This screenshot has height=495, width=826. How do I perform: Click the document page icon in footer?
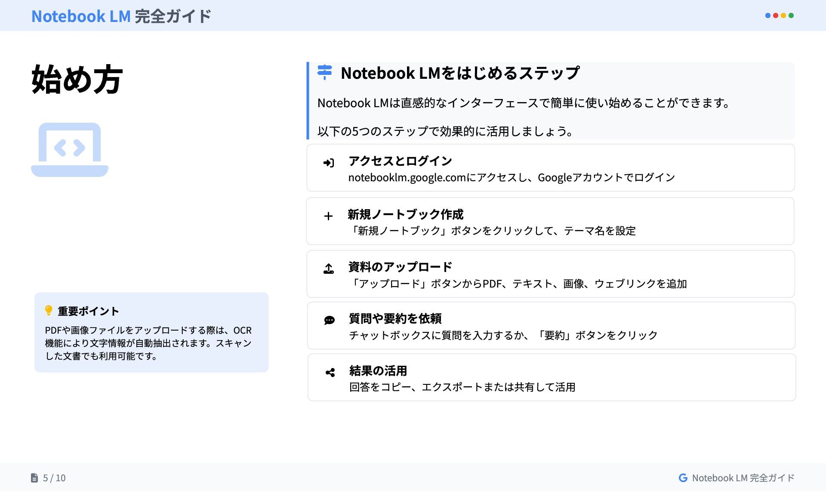coord(34,478)
